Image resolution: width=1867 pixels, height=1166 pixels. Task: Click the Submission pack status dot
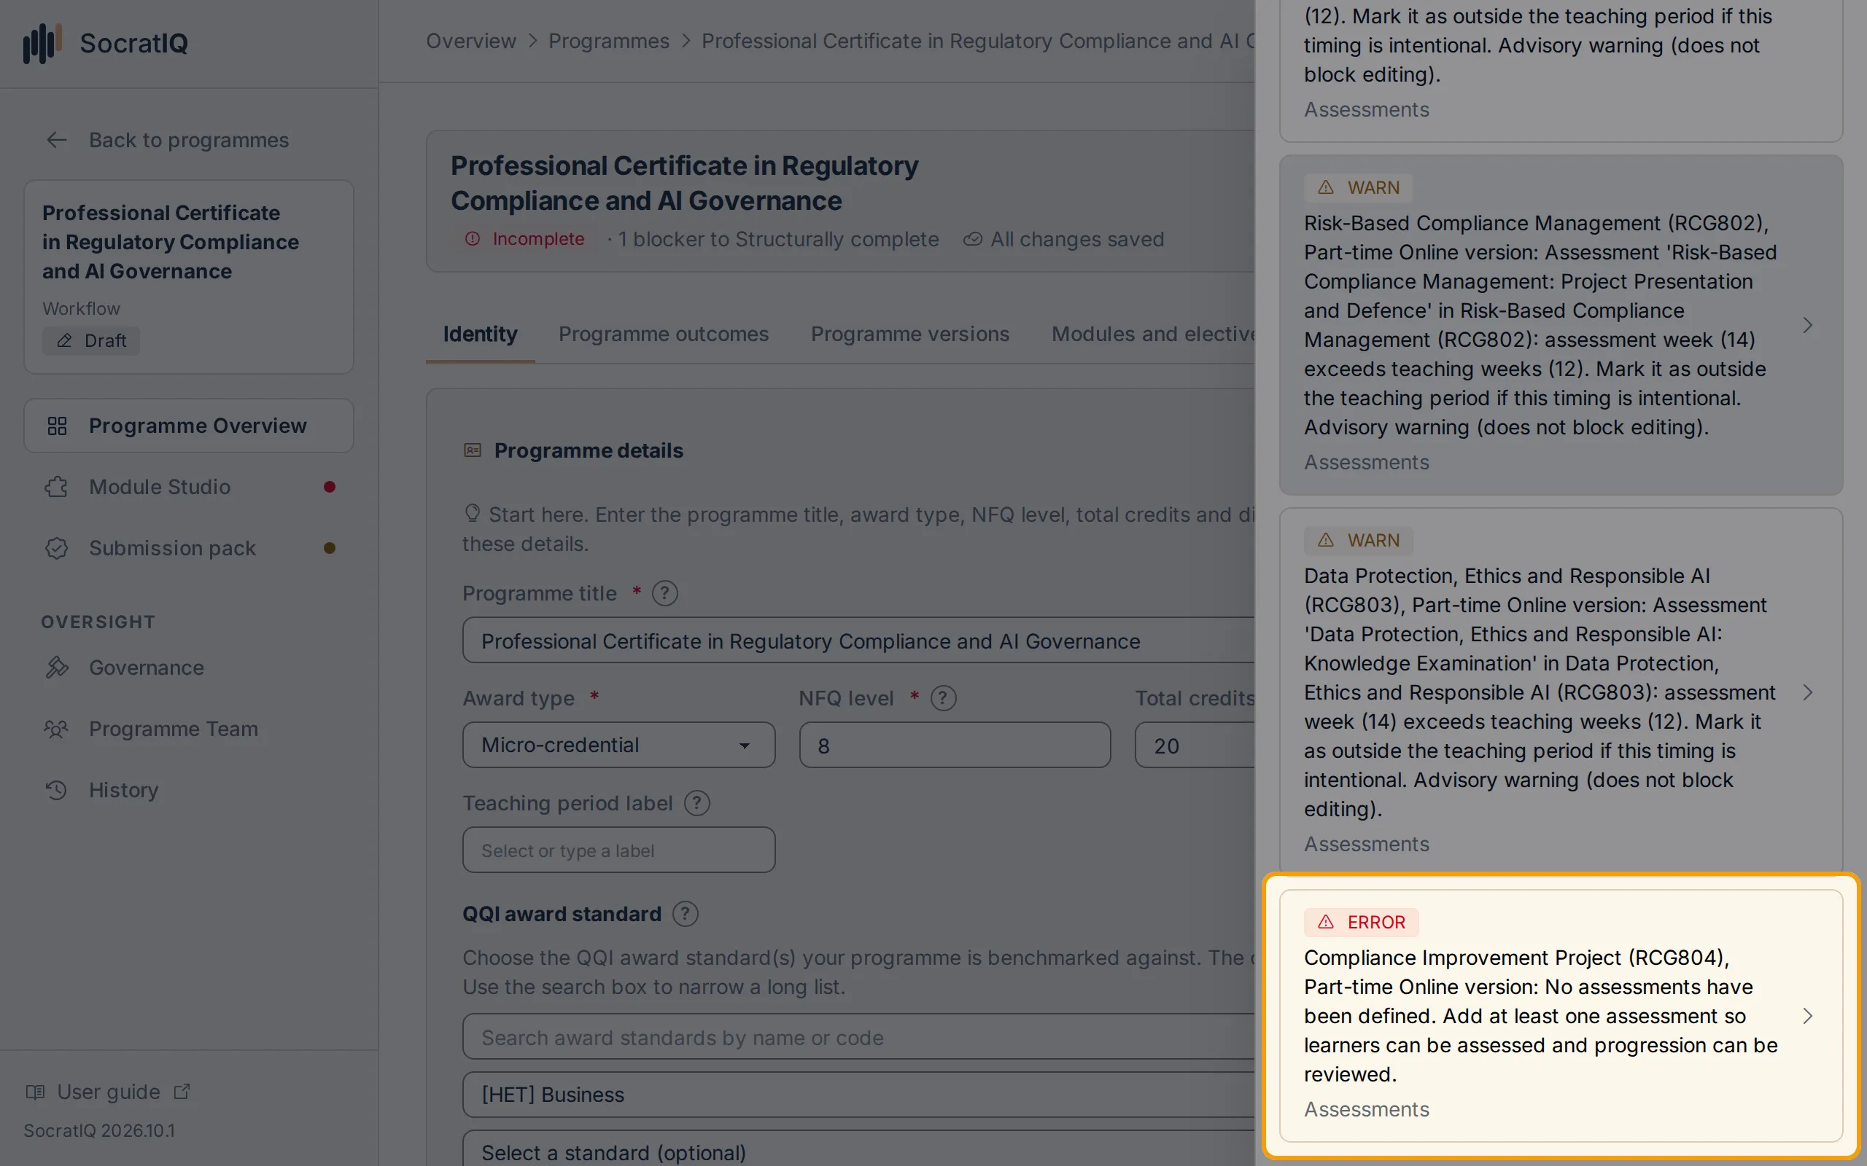pyautogui.click(x=330, y=548)
